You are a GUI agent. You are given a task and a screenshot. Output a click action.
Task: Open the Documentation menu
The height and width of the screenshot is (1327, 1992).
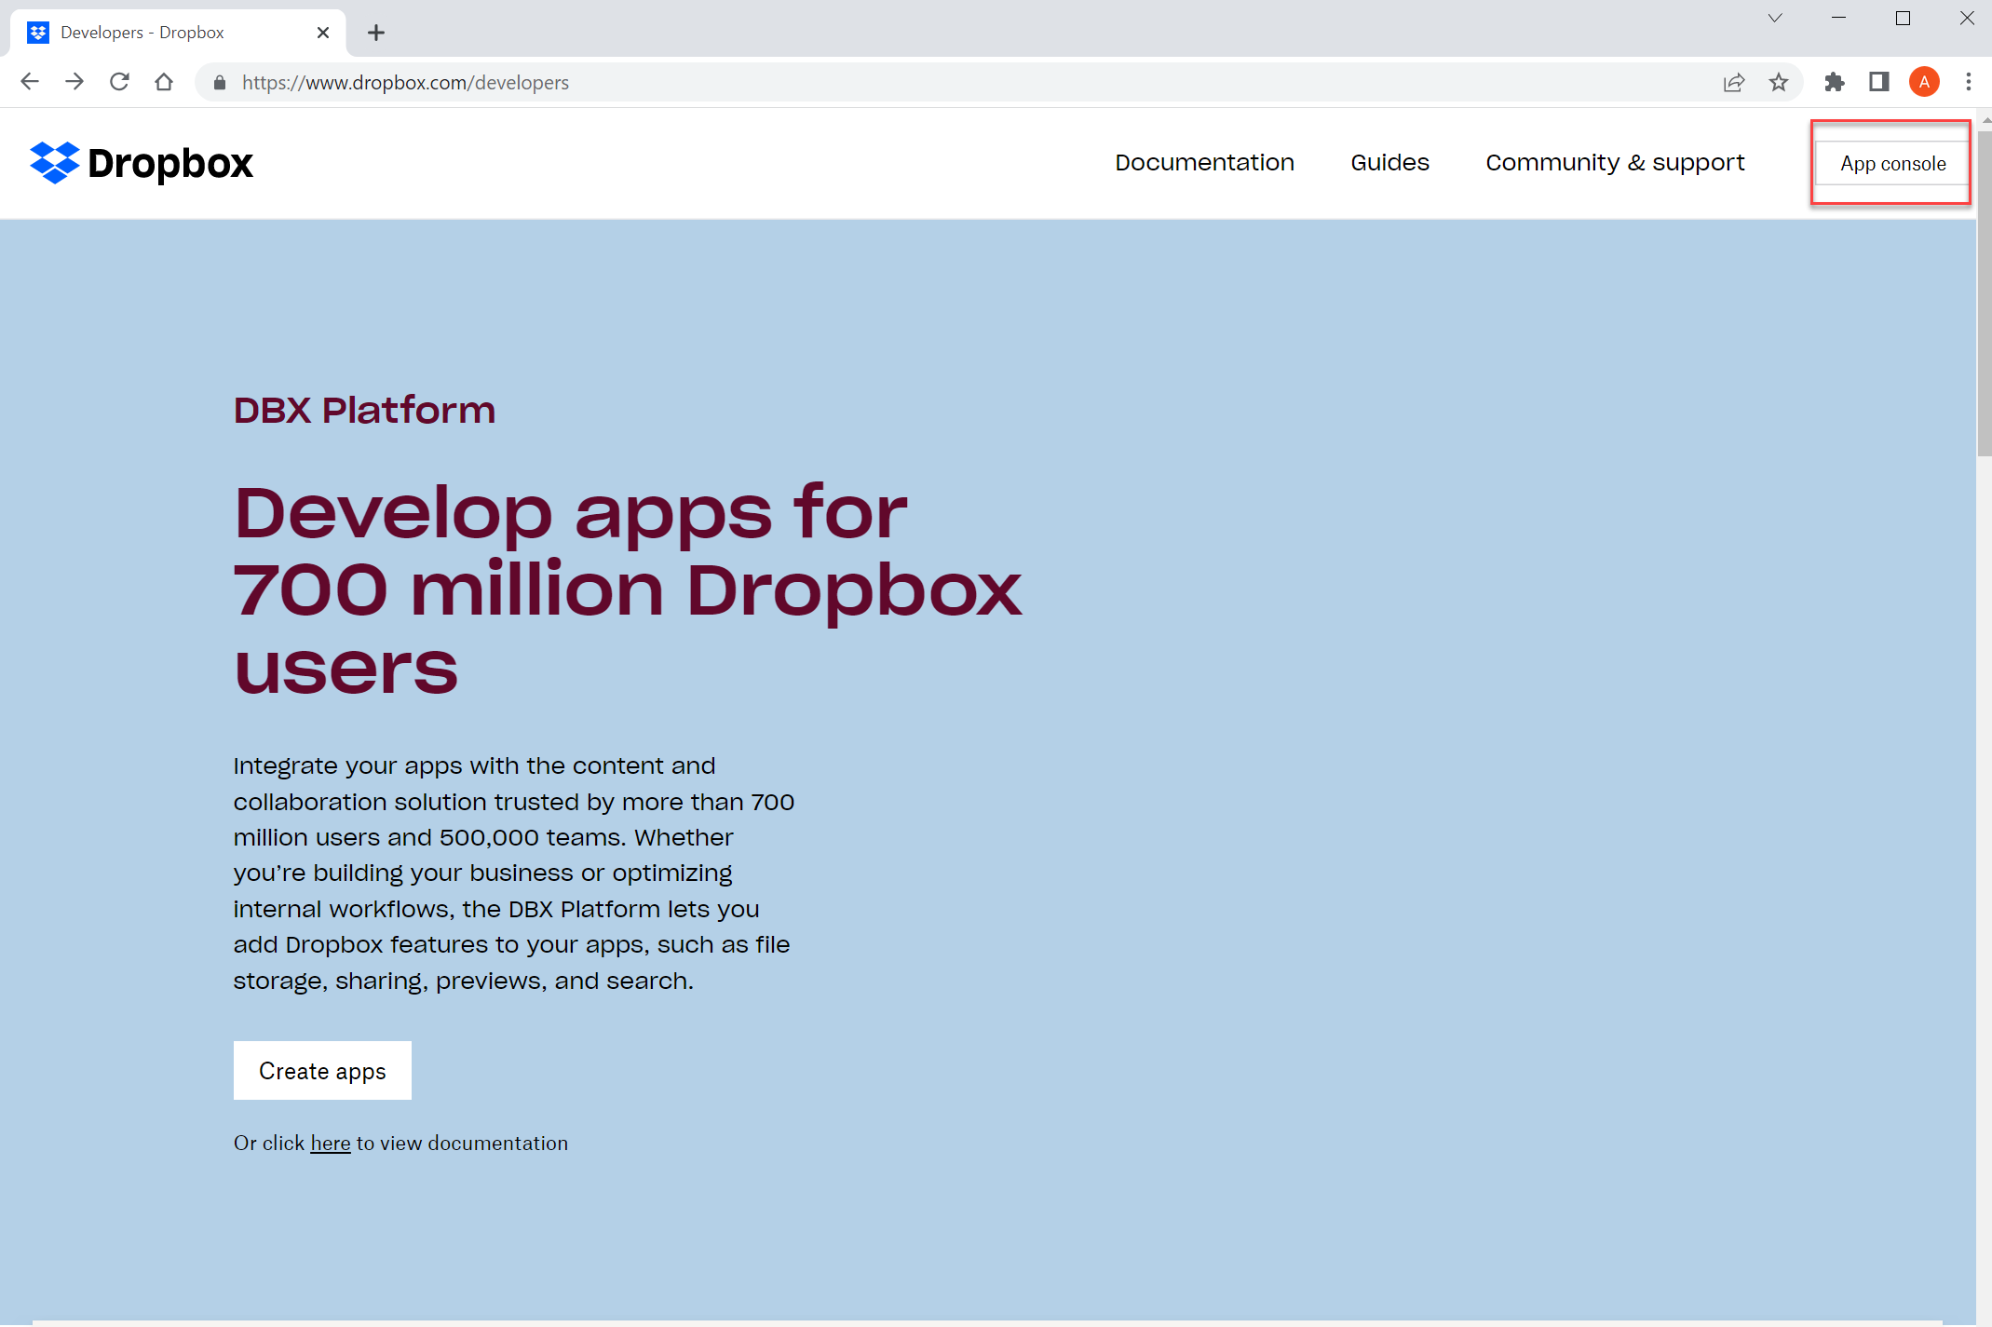click(x=1204, y=163)
